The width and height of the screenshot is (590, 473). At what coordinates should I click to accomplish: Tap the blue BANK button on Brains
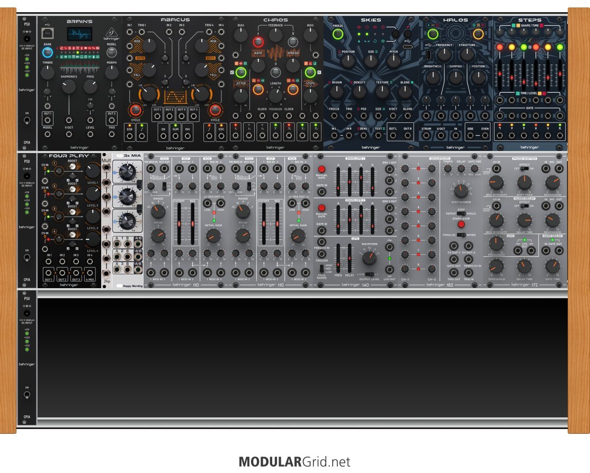tap(48, 52)
